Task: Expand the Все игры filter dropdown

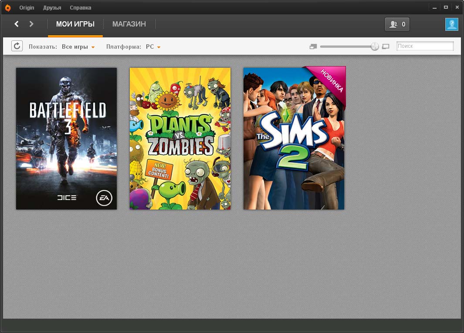Action: click(78, 47)
